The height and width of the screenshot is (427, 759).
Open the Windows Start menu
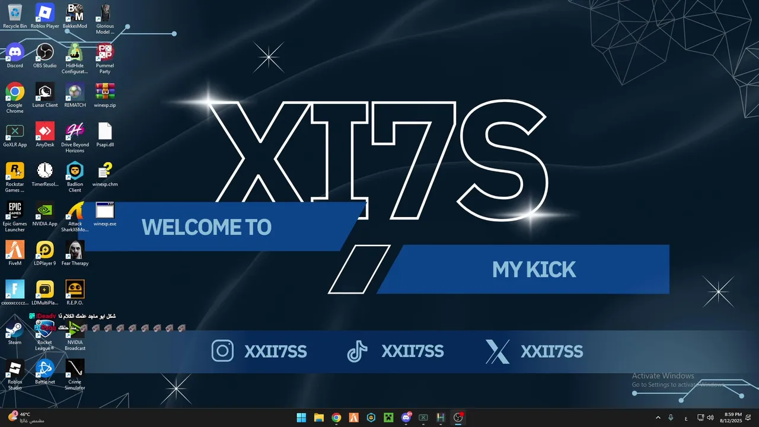point(301,418)
